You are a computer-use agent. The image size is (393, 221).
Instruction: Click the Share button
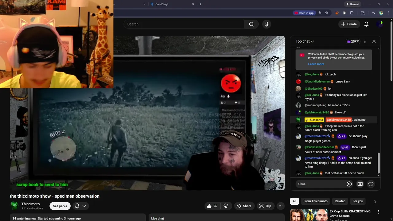[244, 206]
